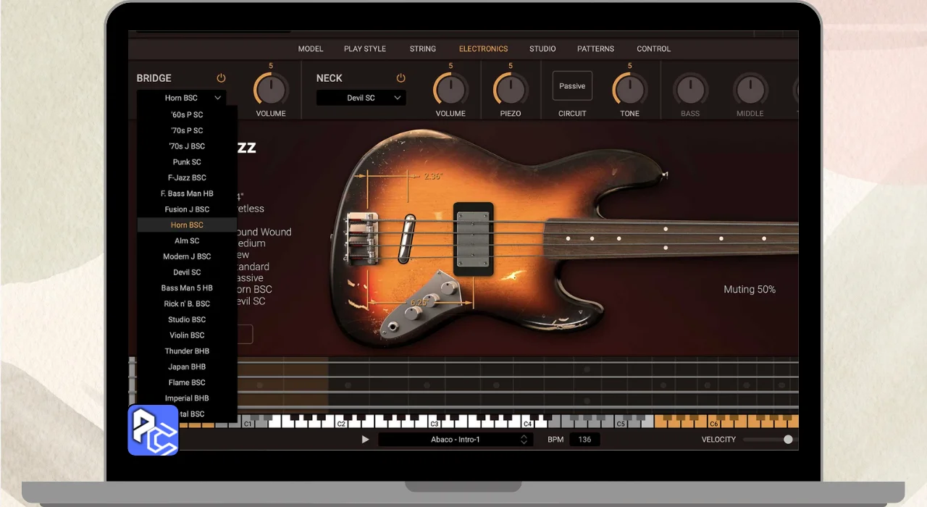Viewport: 927px width, 507px height.
Task: Switch the Passive circuit button
Action: tap(572, 86)
